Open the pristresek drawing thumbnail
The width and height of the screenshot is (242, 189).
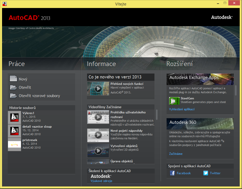[x=14, y=144]
